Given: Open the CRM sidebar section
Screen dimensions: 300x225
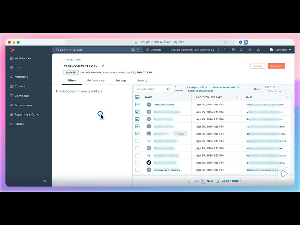Looking at the screenshot, I should 15,67.
